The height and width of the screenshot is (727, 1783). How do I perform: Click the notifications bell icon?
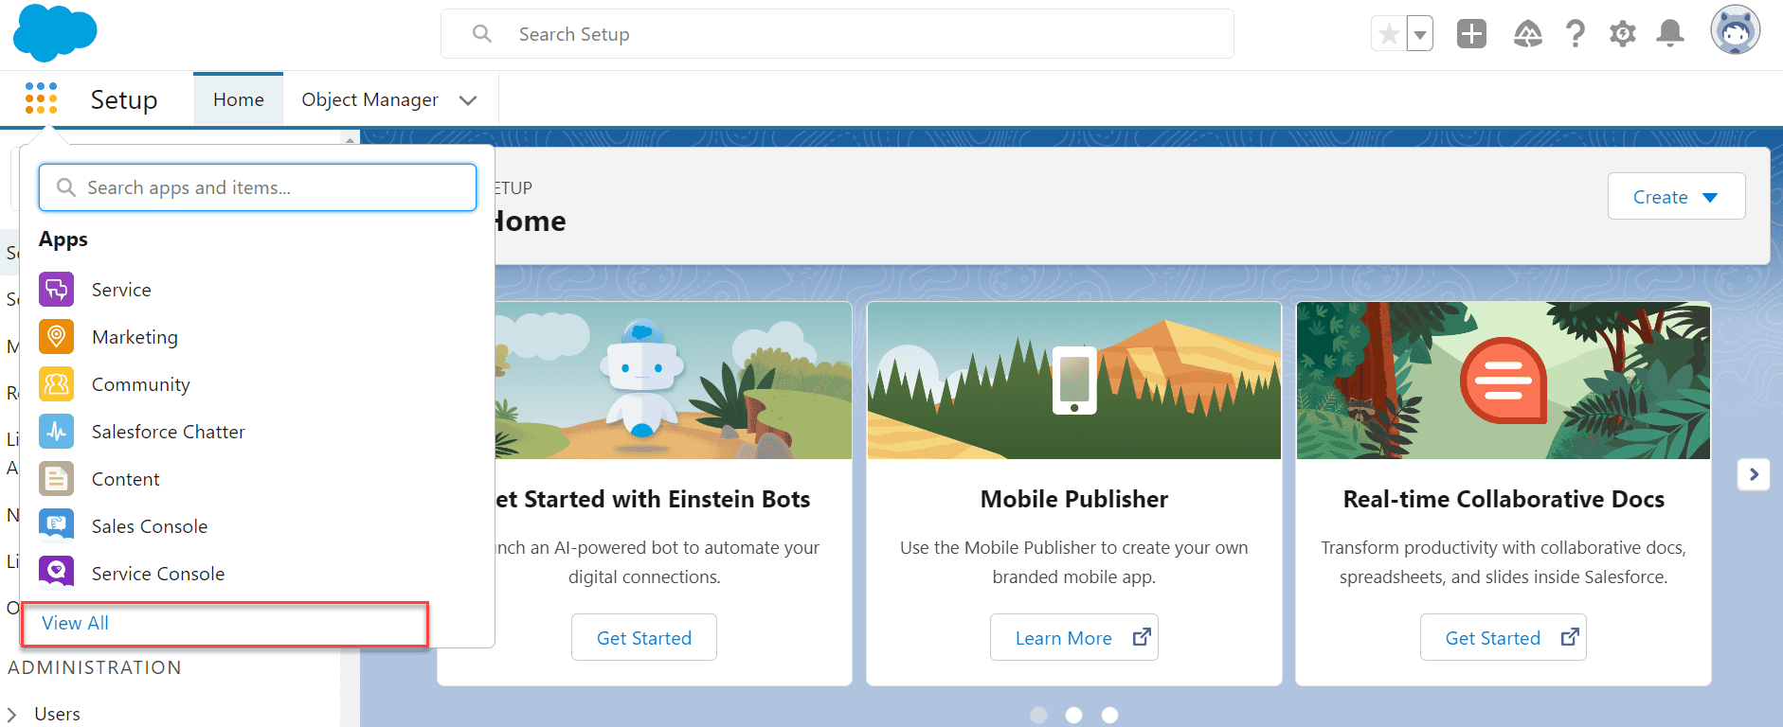click(x=1670, y=34)
